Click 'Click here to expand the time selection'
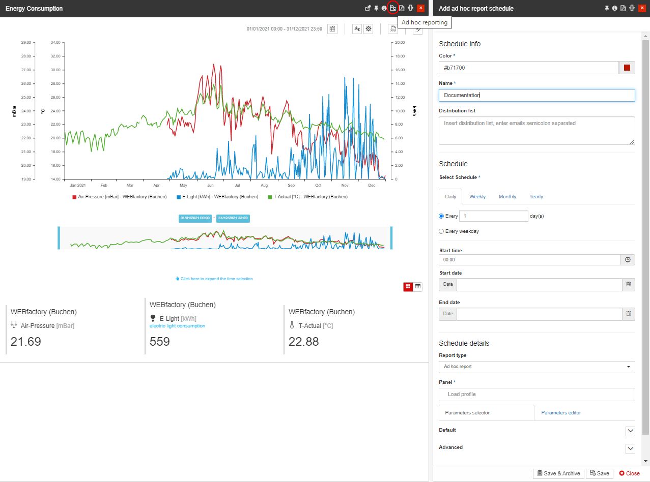This screenshot has height=482, width=650. click(214, 279)
